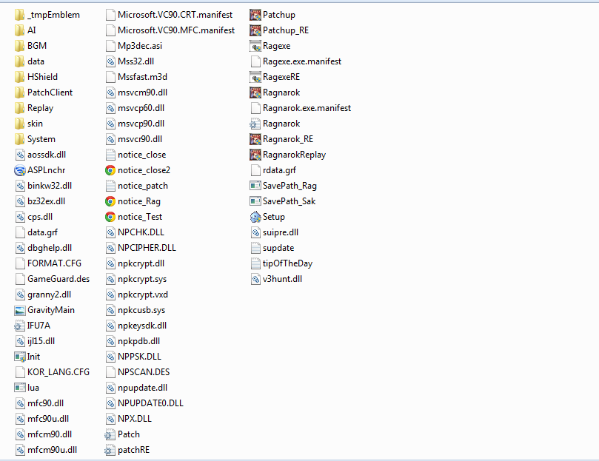Select the _tmpEmblem folder icon

point(20,15)
